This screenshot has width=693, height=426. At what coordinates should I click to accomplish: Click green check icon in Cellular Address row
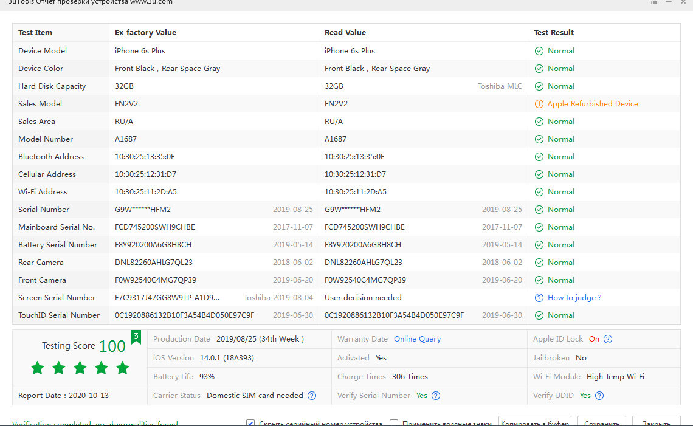pos(539,174)
